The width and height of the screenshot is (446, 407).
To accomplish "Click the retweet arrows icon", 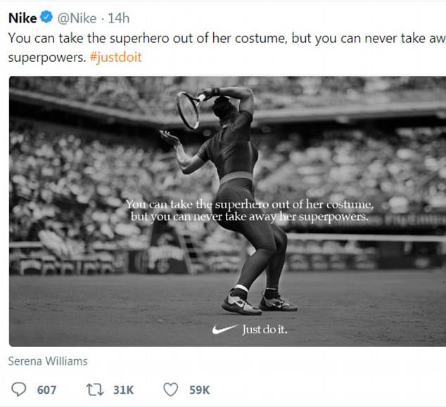I will coord(93,389).
